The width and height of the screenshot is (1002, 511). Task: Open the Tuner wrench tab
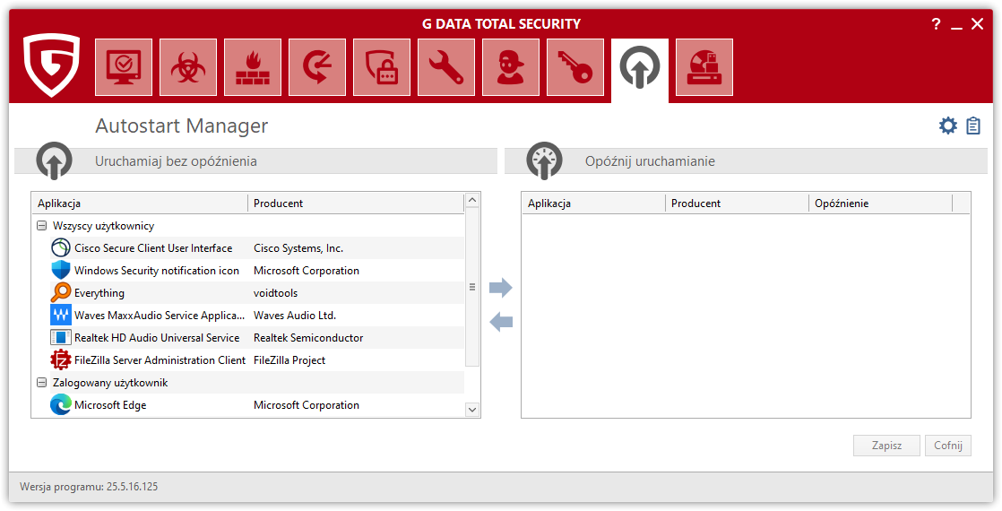pos(446,67)
